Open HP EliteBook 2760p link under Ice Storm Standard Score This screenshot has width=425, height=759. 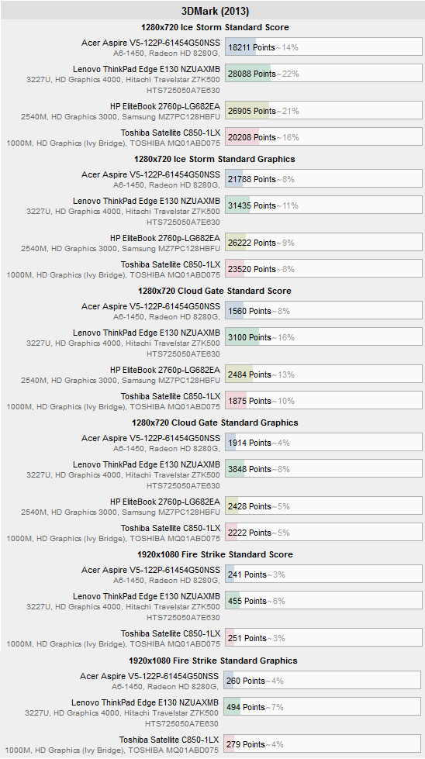tap(165, 106)
